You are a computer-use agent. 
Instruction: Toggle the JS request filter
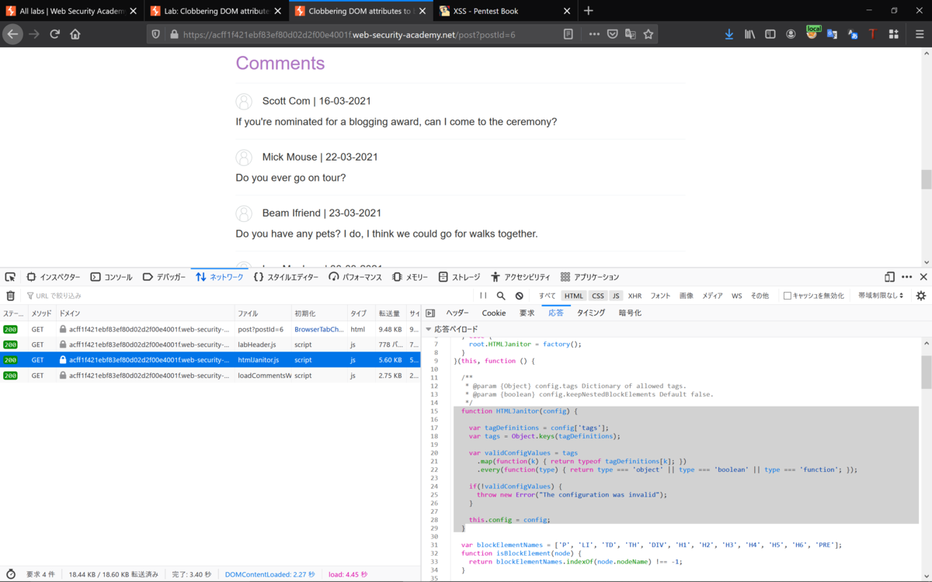(x=616, y=296)
